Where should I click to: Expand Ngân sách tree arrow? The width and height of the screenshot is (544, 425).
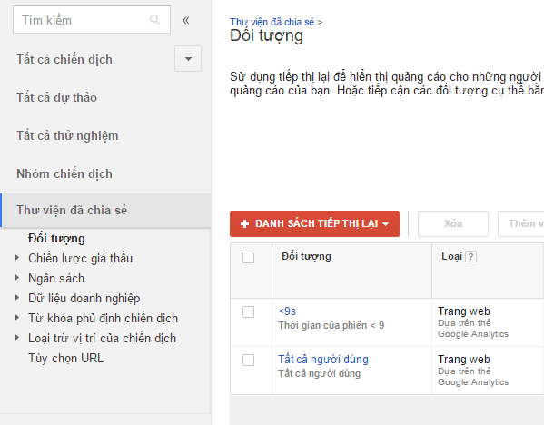pyautogui.click(x=17, y=278)
